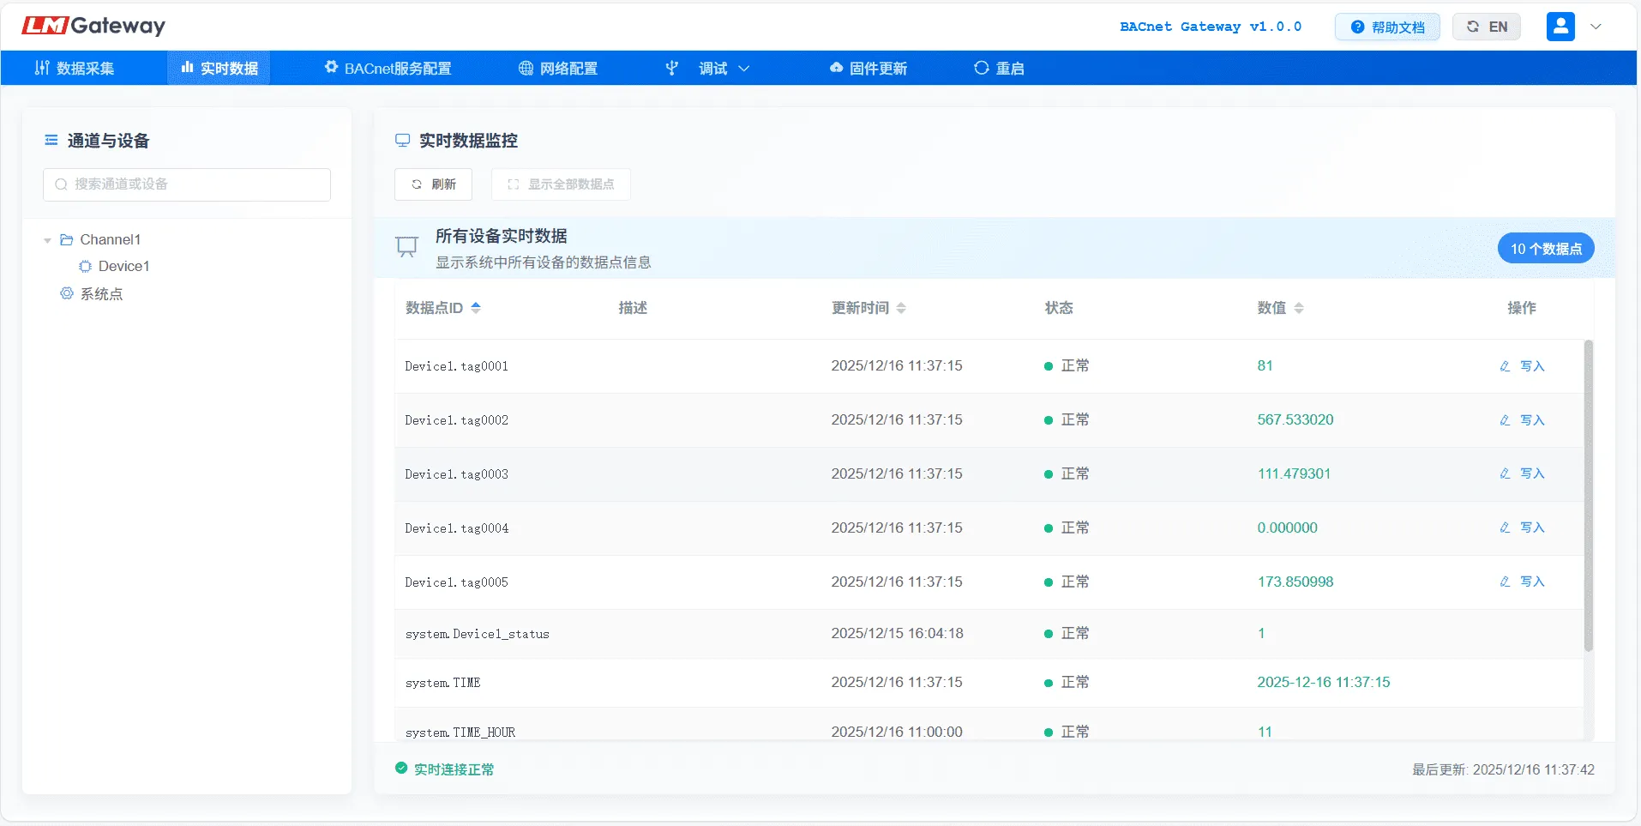
Task: Toggle interface language with the EN button
Action: 1487,27
